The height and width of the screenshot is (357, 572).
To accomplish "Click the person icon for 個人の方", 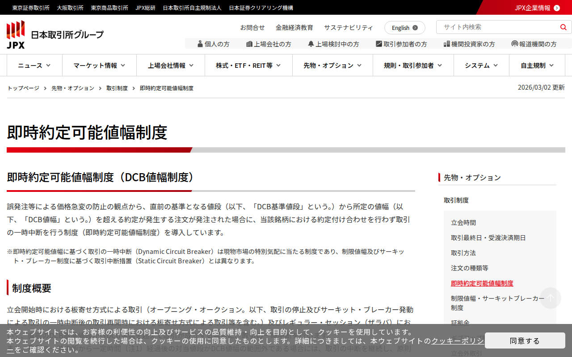I will click(200, 44).
